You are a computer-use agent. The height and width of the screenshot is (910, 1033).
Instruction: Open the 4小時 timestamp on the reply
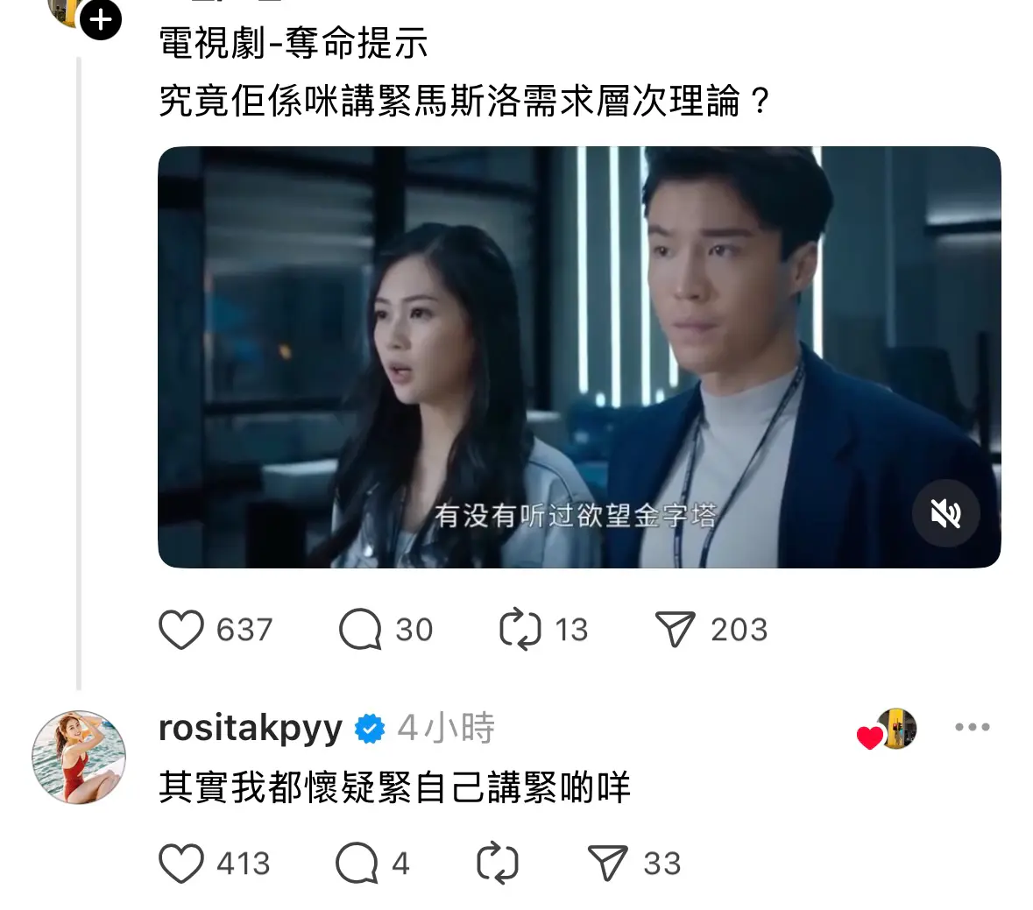pos(446,728)
